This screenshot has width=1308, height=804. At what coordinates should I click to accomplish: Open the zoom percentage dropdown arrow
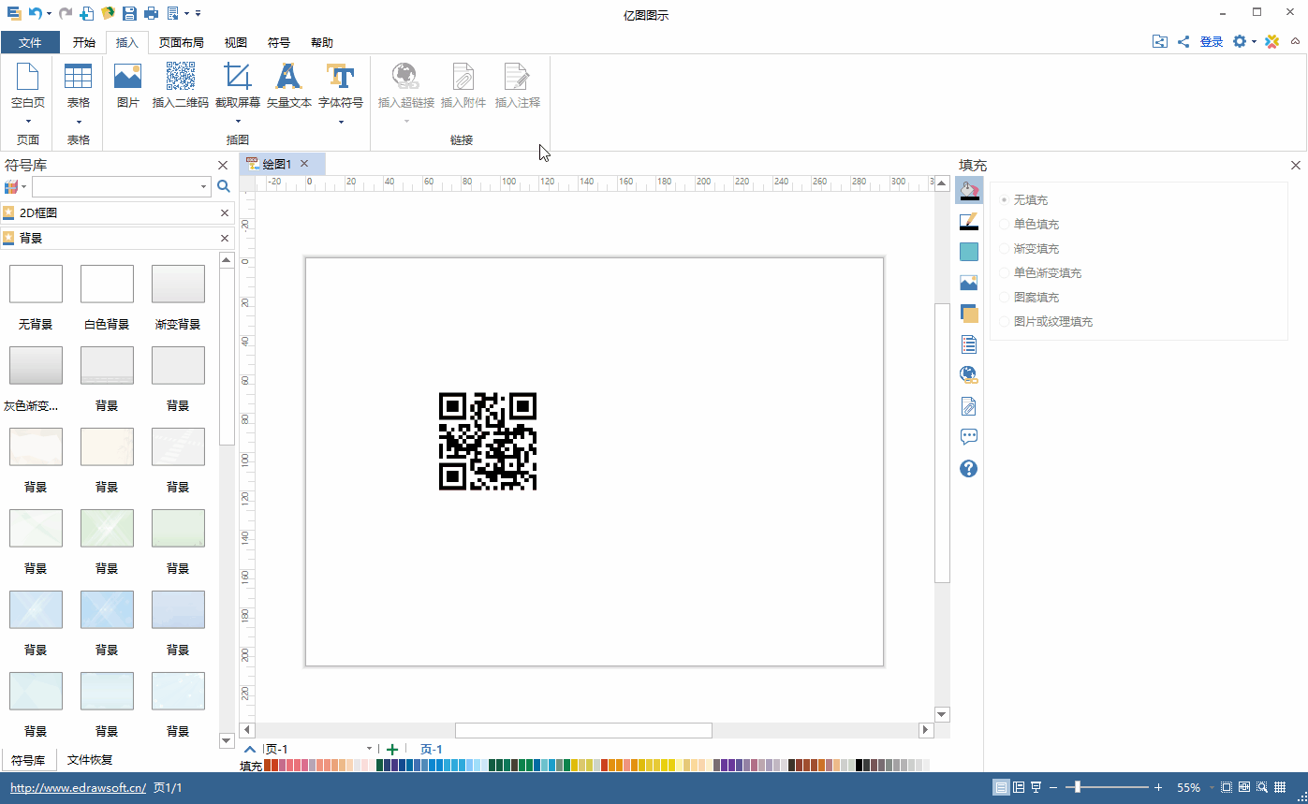pos(1212,788)
